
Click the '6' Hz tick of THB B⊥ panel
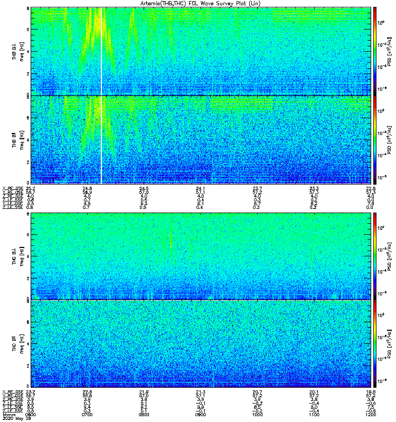click(x=28, y=30)
